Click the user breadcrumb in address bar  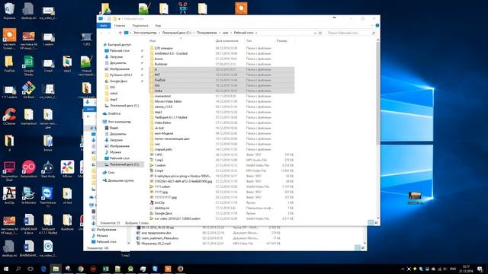[226, 33]
